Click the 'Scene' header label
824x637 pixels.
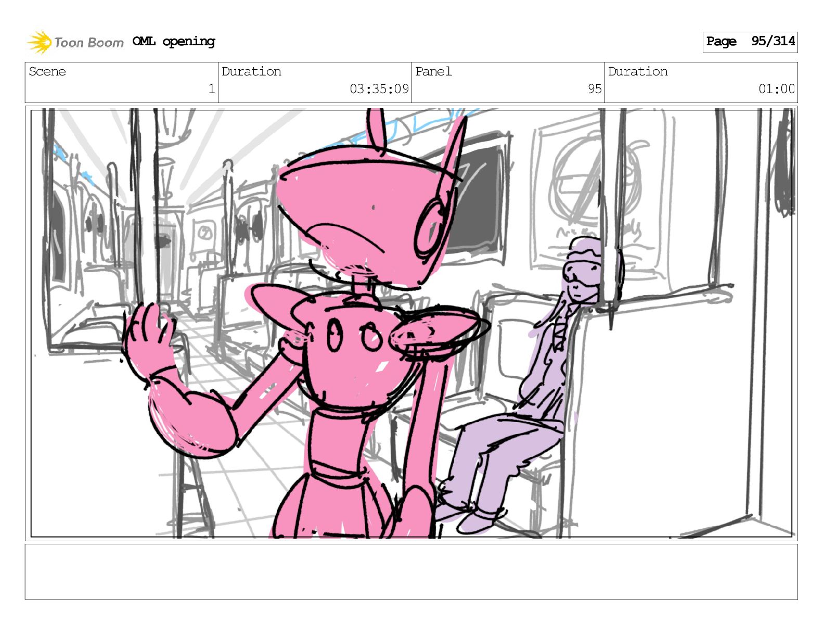coord(47,71)
